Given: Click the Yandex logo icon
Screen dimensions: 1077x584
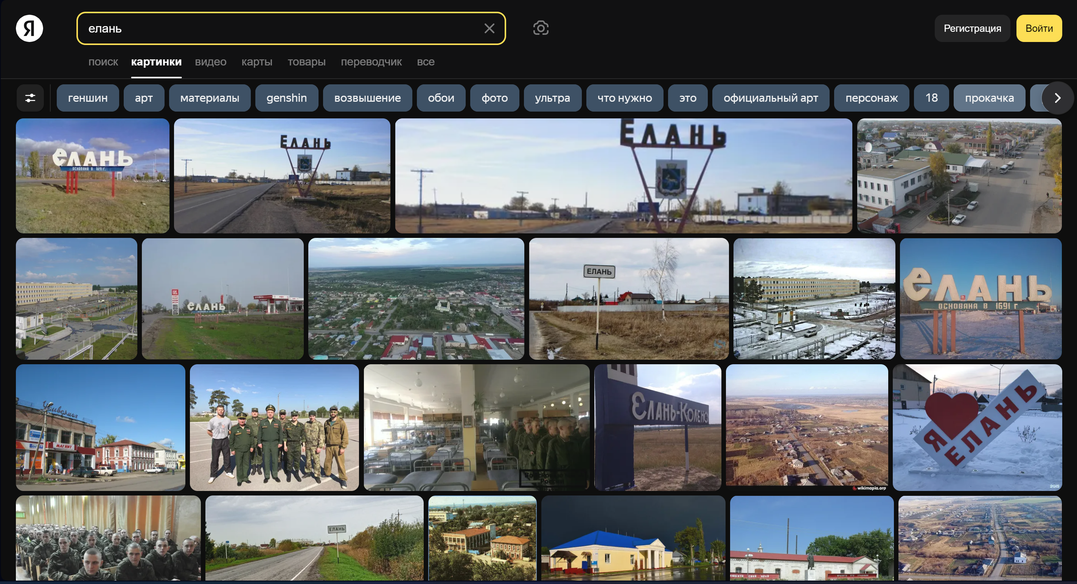Looking at the screenshot, I should click(x=29, y=28).
